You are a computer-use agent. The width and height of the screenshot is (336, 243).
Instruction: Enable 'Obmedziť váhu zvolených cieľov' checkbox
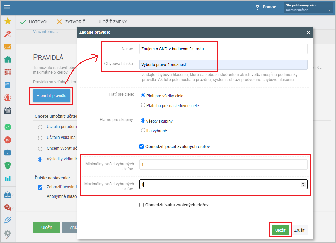(x=142, y=205)
